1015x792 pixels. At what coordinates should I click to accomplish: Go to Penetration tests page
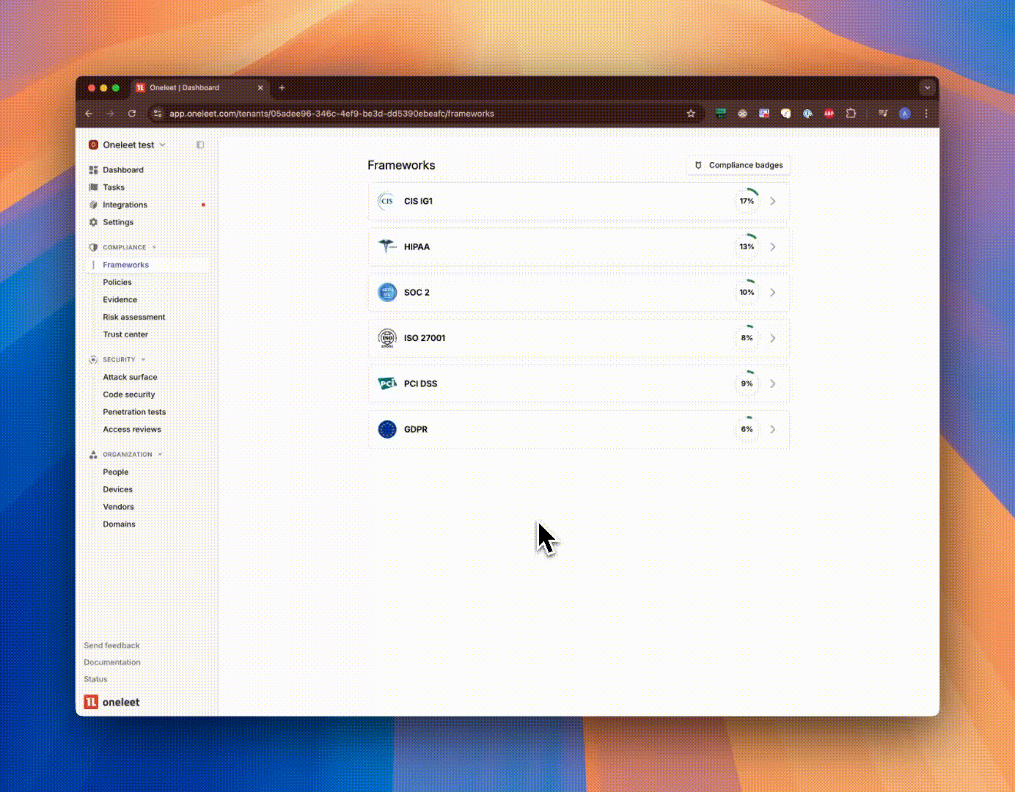coord(134,412)
